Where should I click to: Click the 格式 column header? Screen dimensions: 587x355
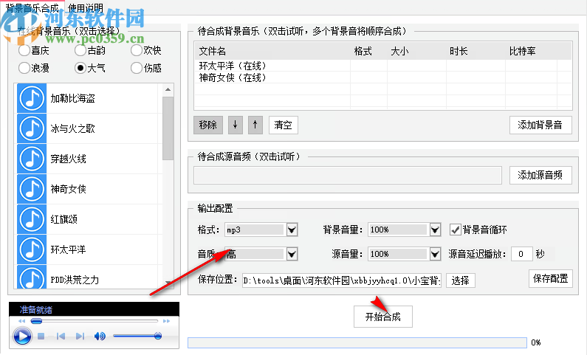(x=368, y=51)
